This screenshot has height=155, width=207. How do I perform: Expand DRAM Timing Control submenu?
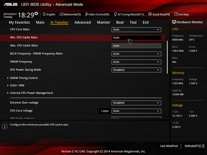coord(24,78)
